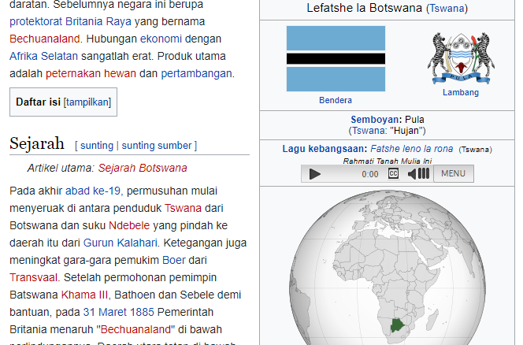Image resolution: width=523 pixels, height=345 pixels.
Task: Open the Botswana flag image
Action: tap(336, 59)
